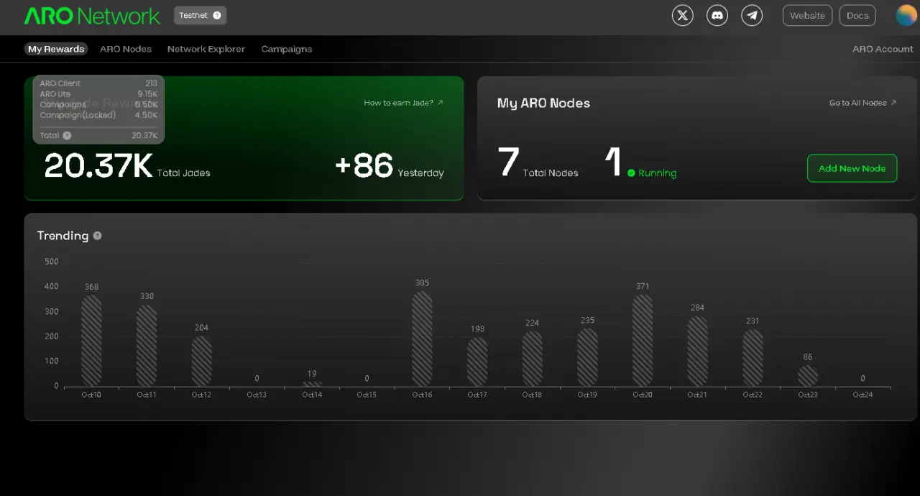The height and width of the screenshot is (496, 920).
Task: Click the Oct11 bar showing 330
Action: [x=147, y=345]
